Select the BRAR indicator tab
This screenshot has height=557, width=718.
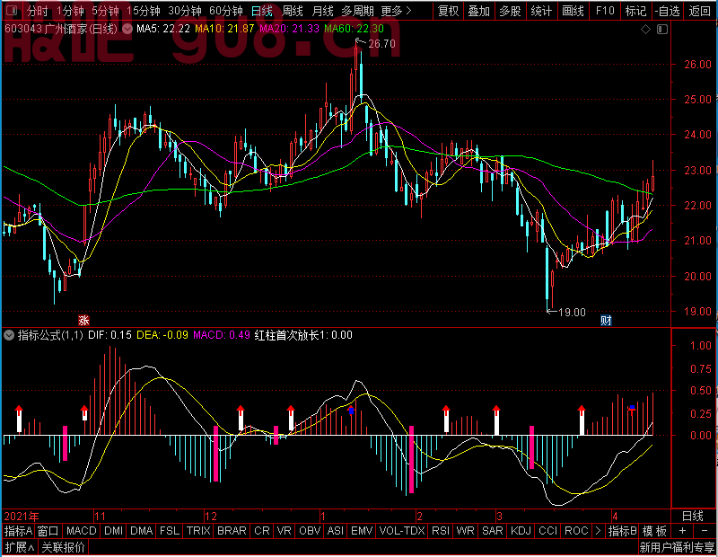[x=232, y=531]
